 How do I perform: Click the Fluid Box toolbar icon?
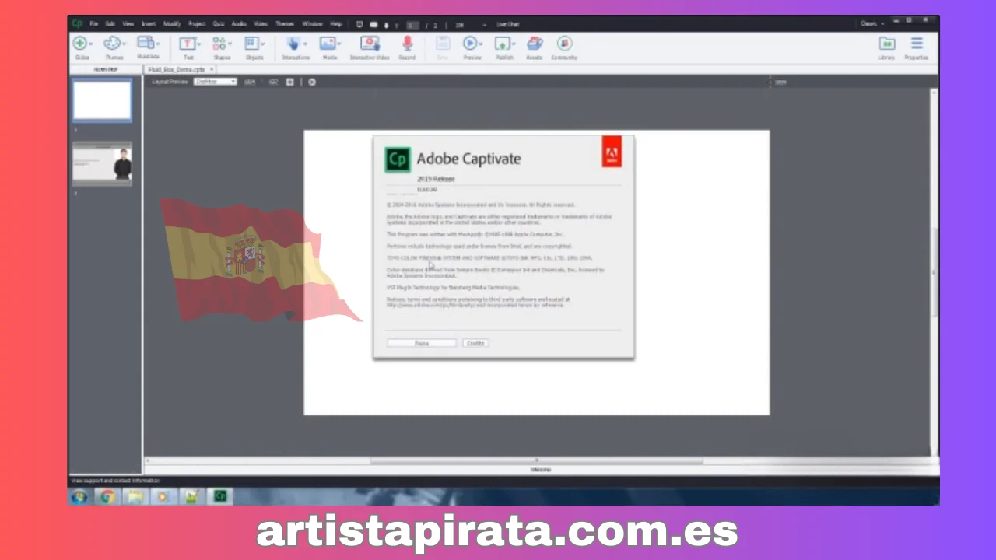click(x=146, y=43)
